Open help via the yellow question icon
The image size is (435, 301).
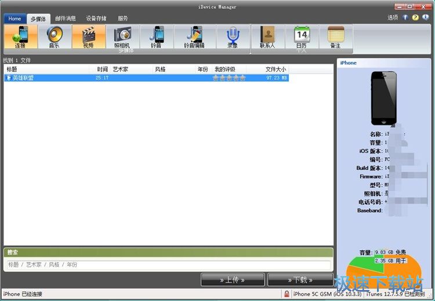pos(415,17)
